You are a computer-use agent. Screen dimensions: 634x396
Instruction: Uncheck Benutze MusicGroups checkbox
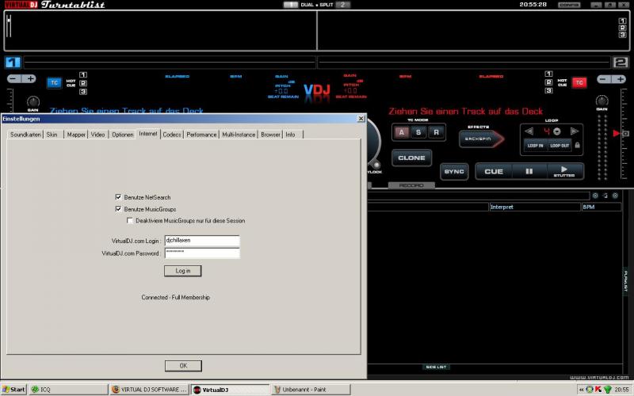click(118, 209)
